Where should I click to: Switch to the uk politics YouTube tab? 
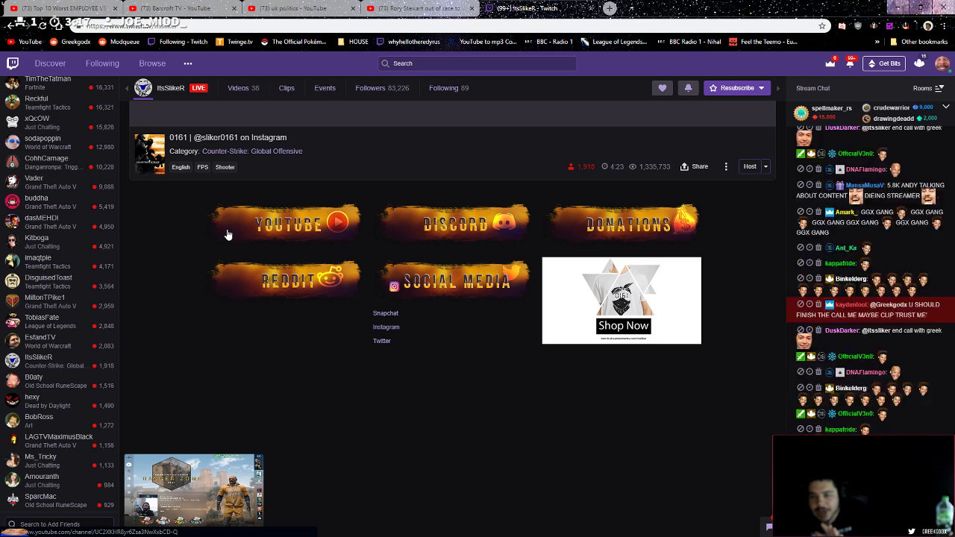pos(298,8)
